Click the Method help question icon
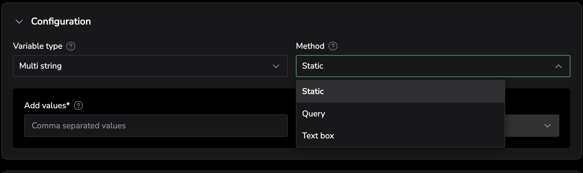The image size is (583, 173). [x=333, y=46]
